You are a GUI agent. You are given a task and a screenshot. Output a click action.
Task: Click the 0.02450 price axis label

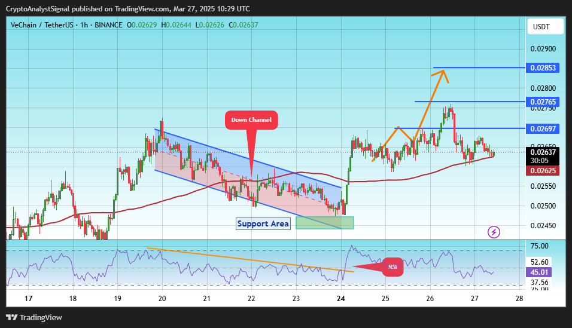click(x=543, y=226)
